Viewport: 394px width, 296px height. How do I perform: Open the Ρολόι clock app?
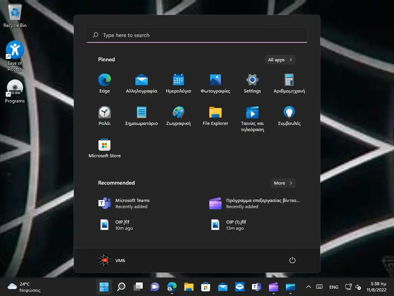[105, 116]
